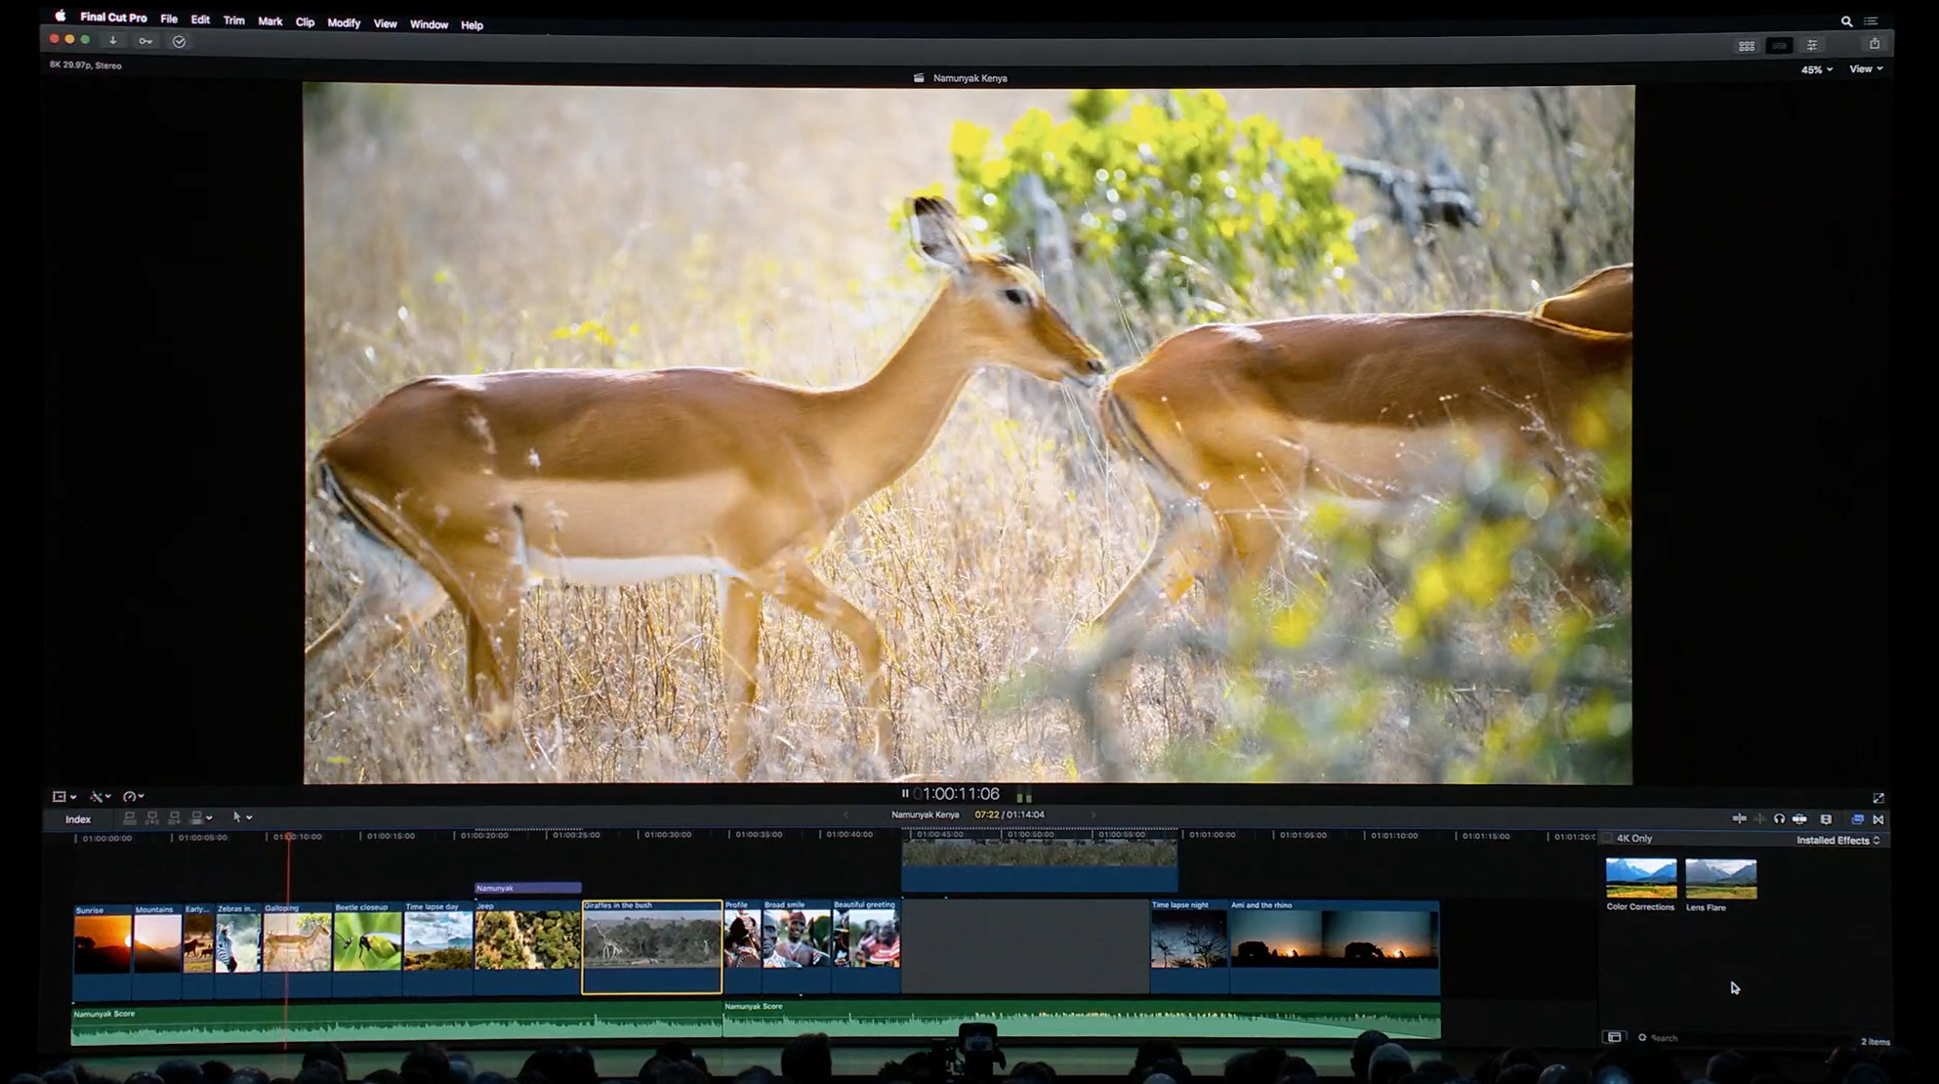The height and width of the screenshot is (1084, 1939).
Task: Click the timeline Index button
Action: coord(78,819)
